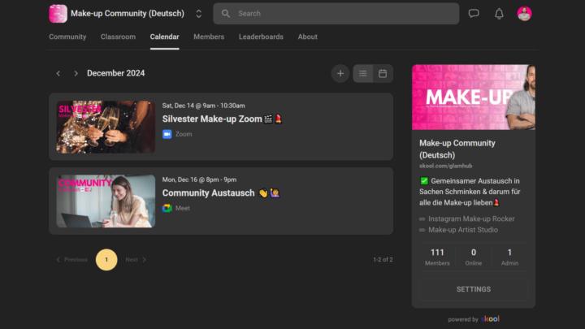Click the 1 Admin count

click(509, 258)
